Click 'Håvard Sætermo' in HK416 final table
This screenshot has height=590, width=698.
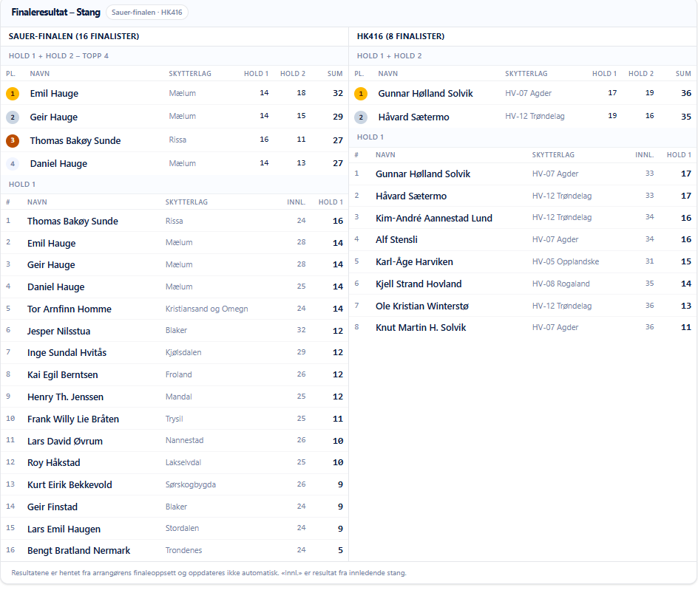[x=414, y=117]
